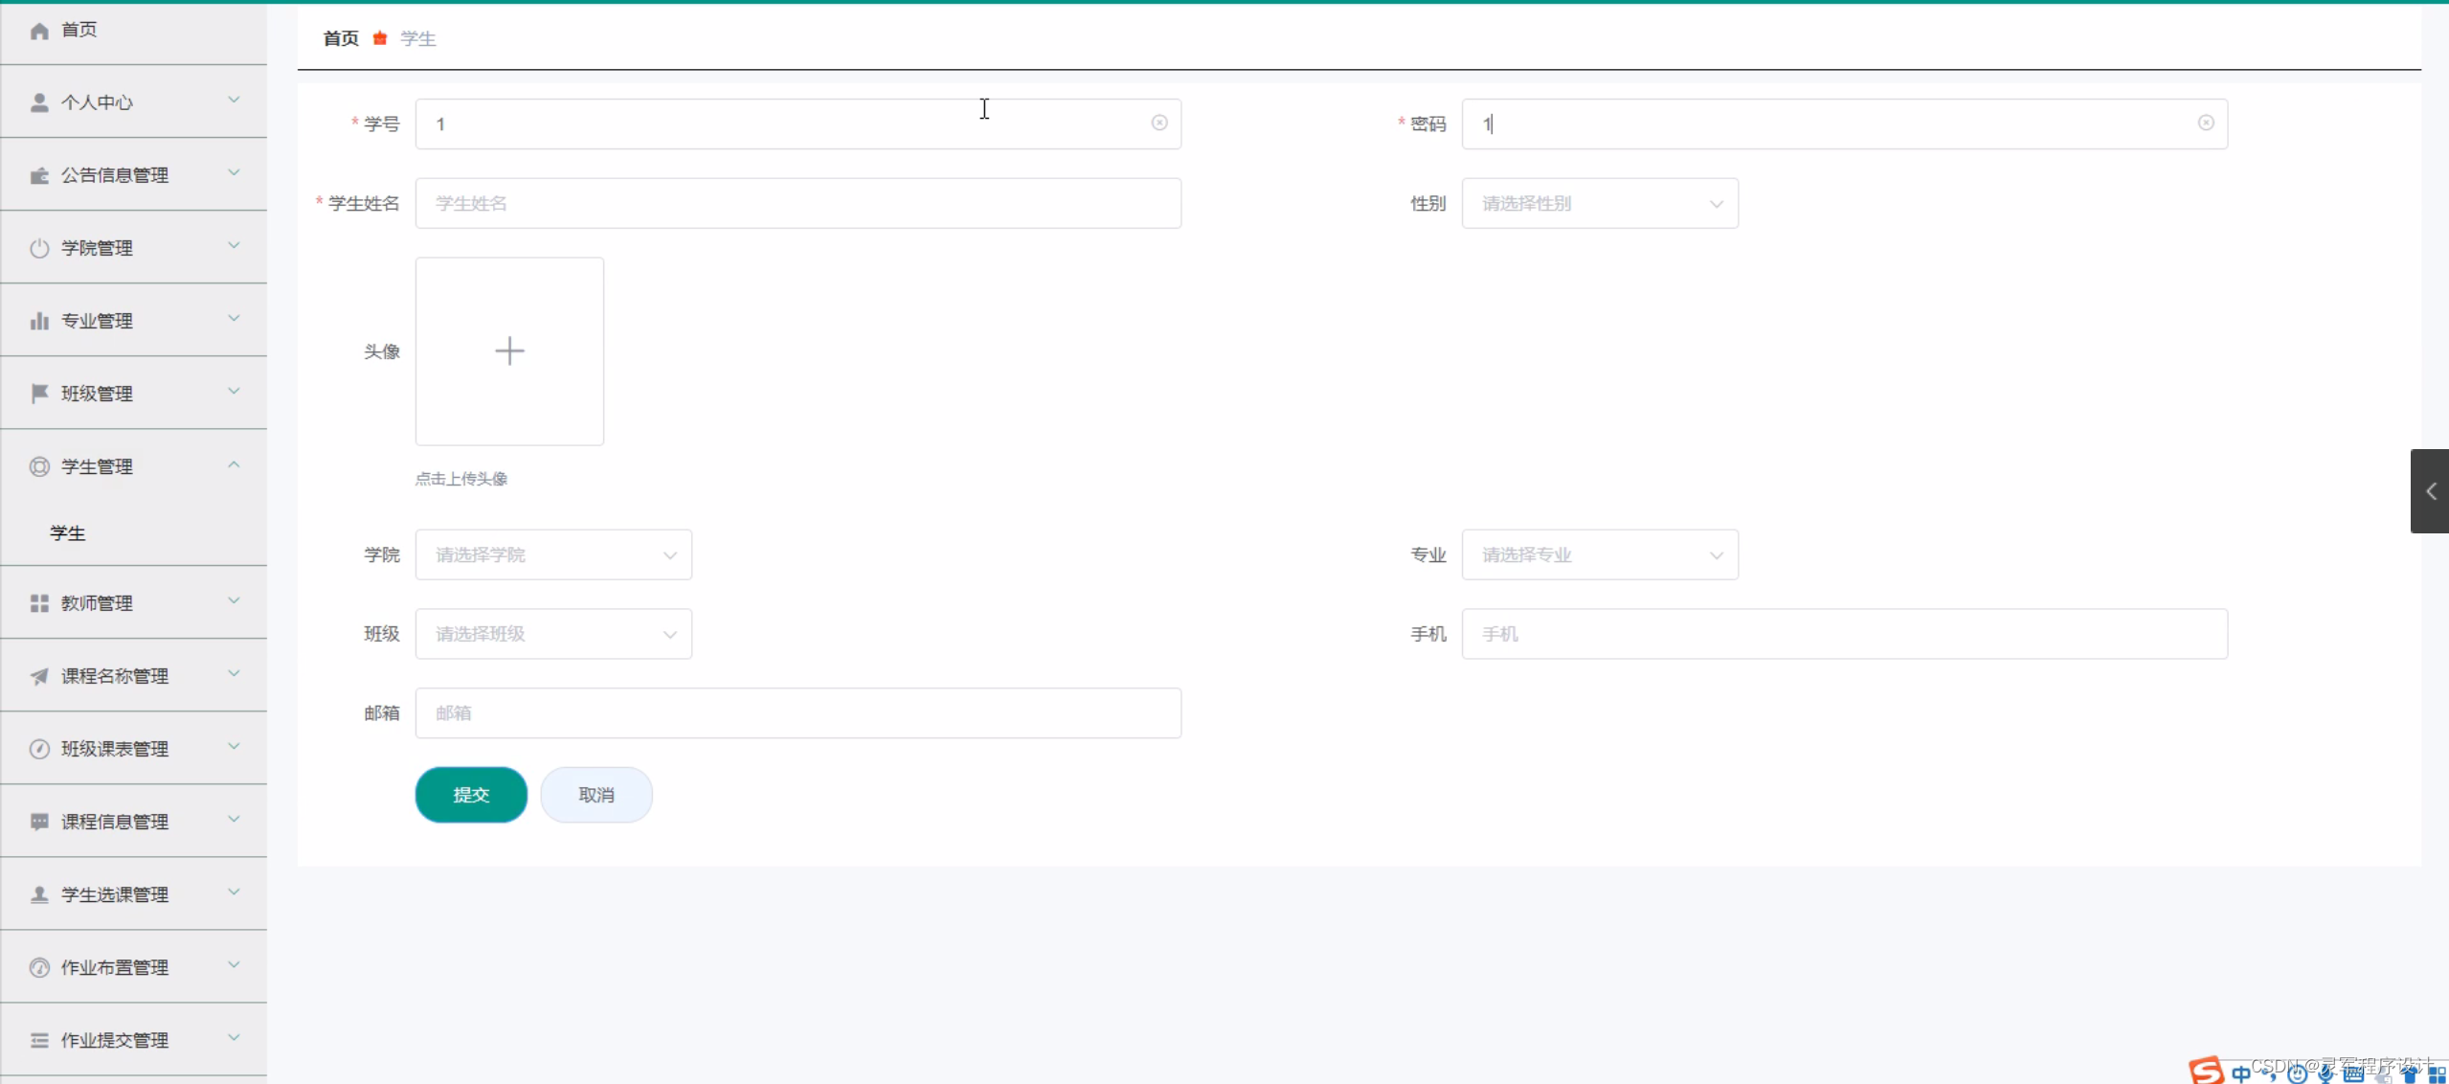Image resolution: width=2449 pixels, height=1084 pixels.
Task: Click the flag icon next to 班级管理
Action: pyautogui.click(x=39, y=394)
